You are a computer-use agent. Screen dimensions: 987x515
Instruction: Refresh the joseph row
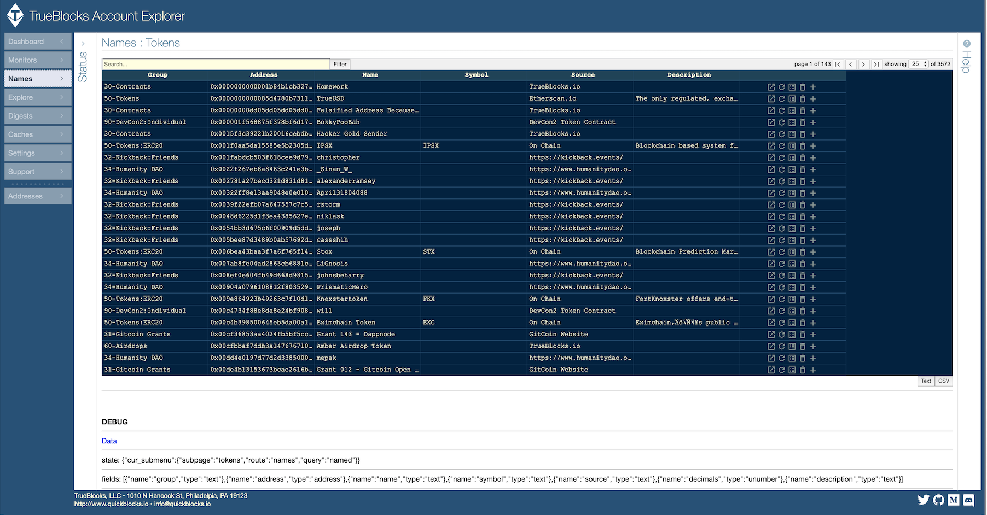[x=781, y=229]
